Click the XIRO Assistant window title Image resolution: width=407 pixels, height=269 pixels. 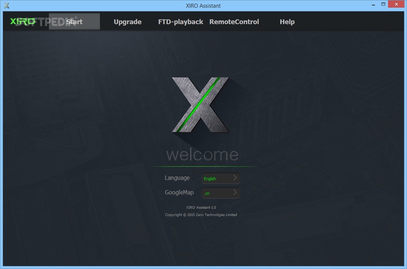click(203, 6)
